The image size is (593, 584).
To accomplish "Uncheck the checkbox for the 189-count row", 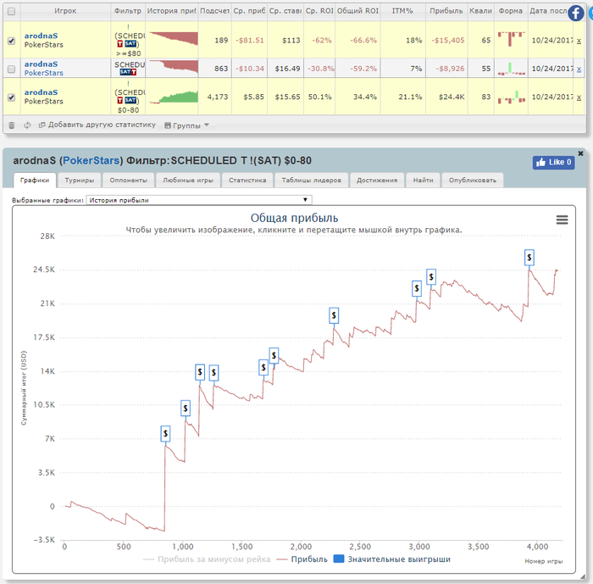I will click(x=11, y=41).
